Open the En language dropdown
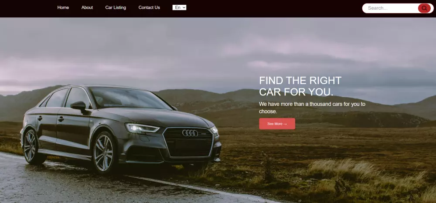The image size is (436, 203). point(179,7)
